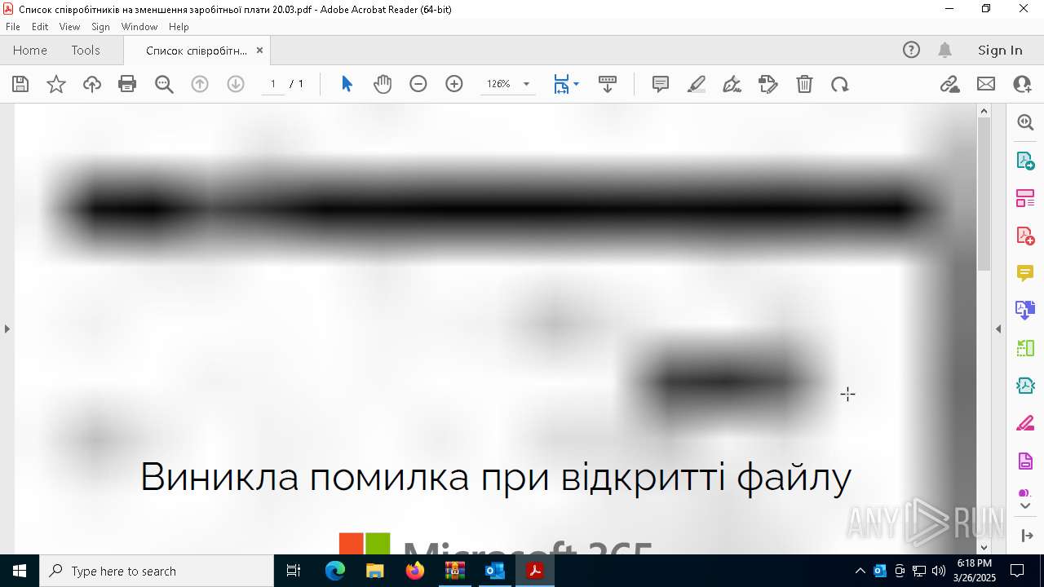
Task: Open the find text magnifier
Action: point(164,84)
